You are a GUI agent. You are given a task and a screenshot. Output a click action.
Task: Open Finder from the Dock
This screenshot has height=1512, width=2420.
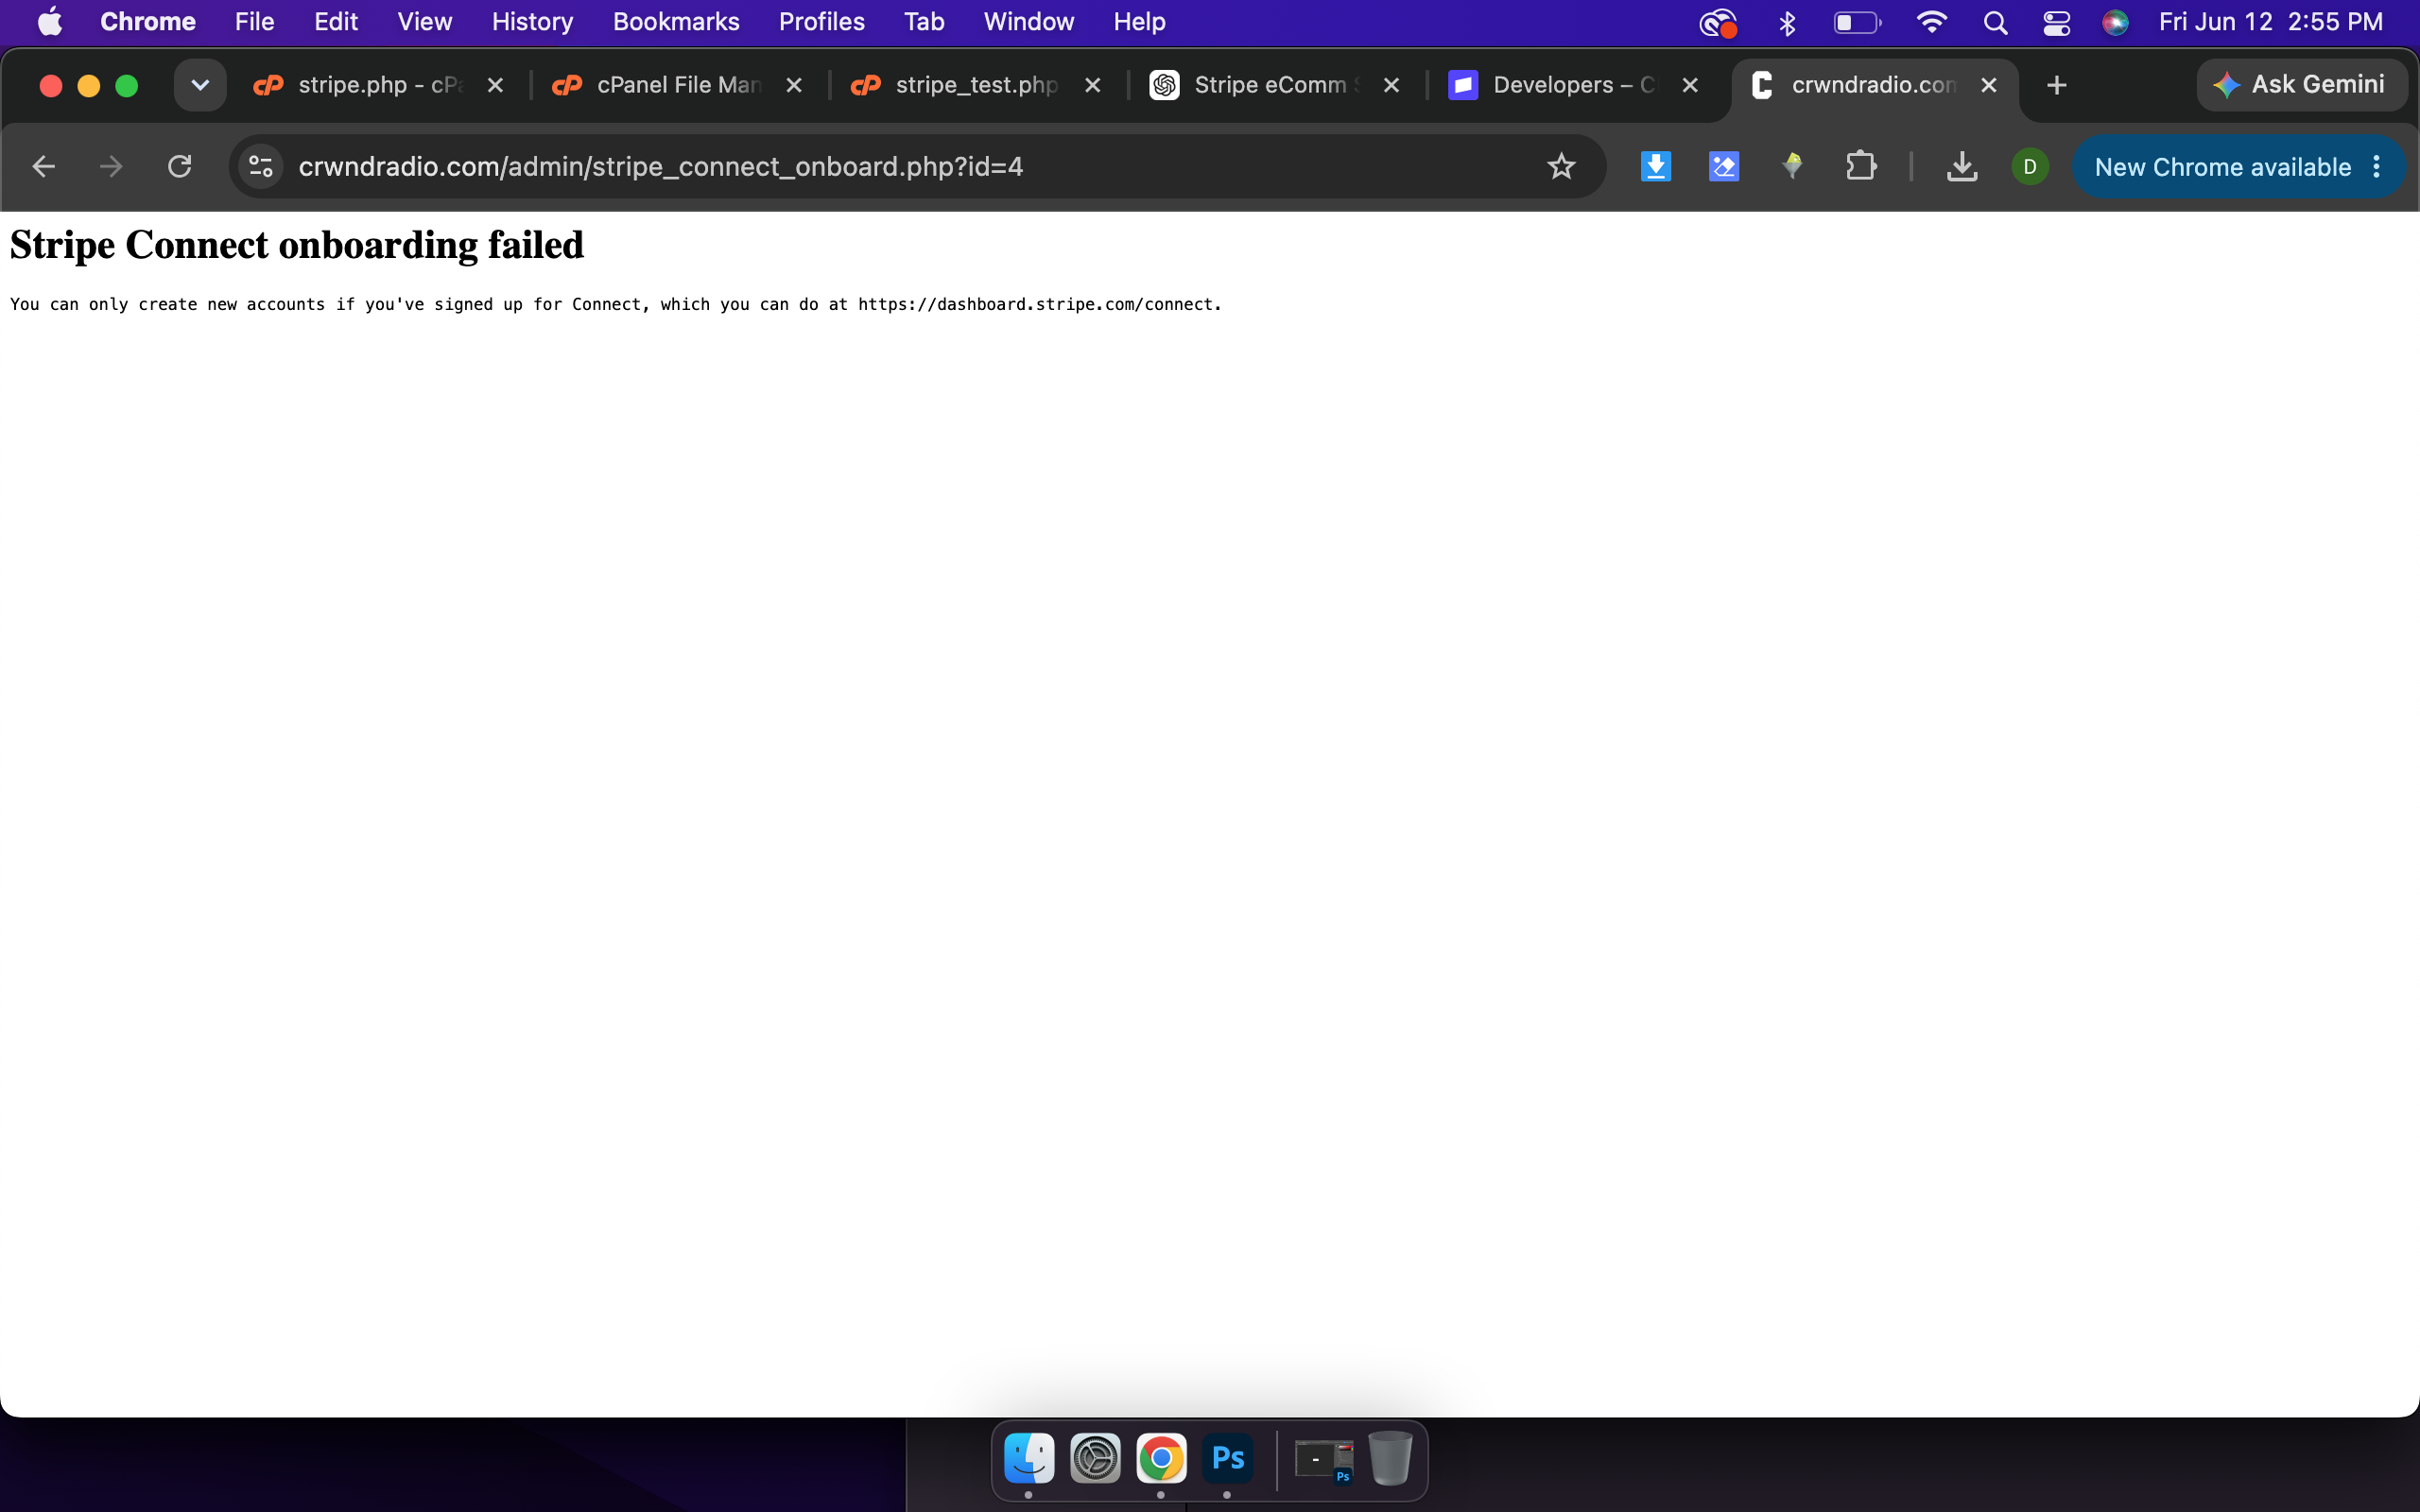click(x=1029, y=1459)
